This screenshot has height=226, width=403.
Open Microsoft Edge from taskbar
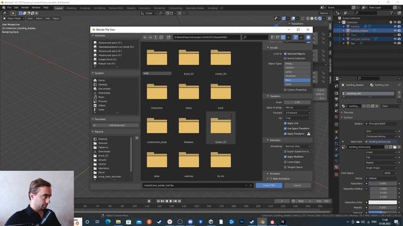(x=108, y=222)
